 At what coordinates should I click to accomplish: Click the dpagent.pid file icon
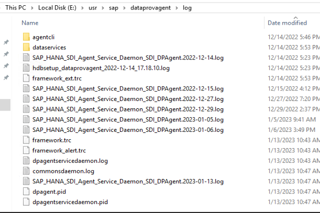[27, 192]
